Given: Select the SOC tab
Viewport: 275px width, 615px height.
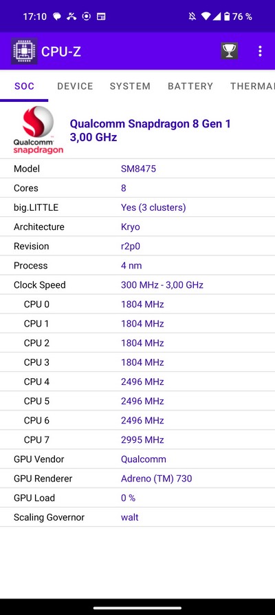Looking at the screenshot, I should point(24,86).
